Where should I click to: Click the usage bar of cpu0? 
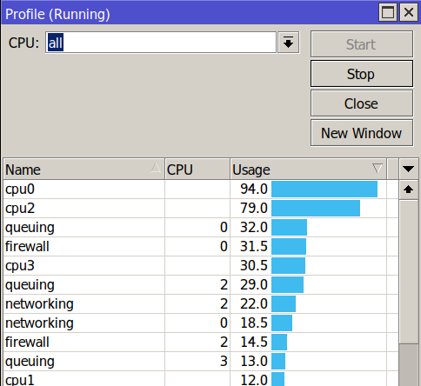(324, 190)
